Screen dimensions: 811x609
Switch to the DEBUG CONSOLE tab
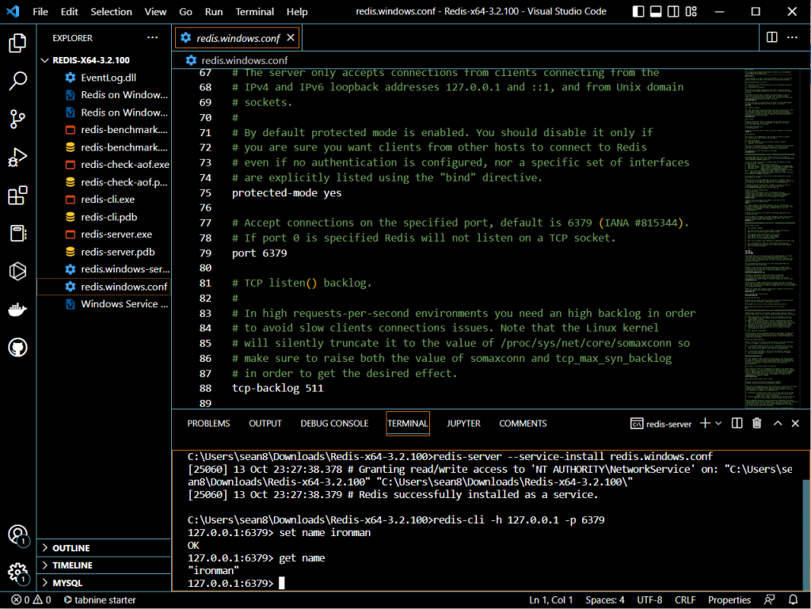coord(334,424)
